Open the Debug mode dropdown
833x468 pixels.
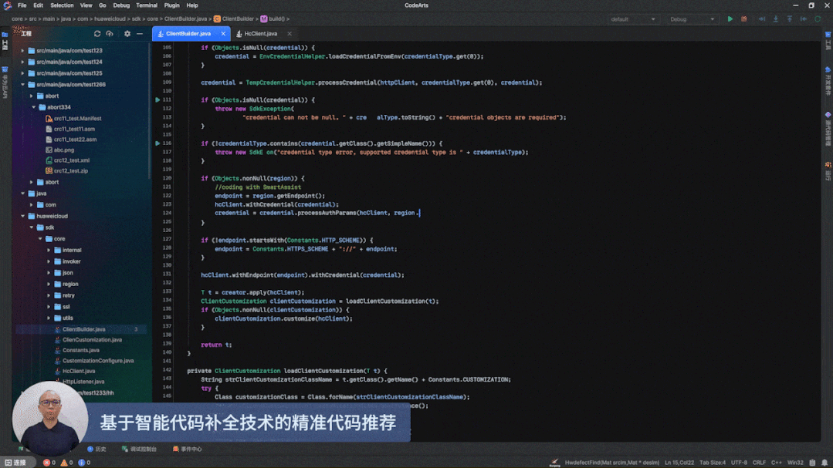(x=692, y=19)
